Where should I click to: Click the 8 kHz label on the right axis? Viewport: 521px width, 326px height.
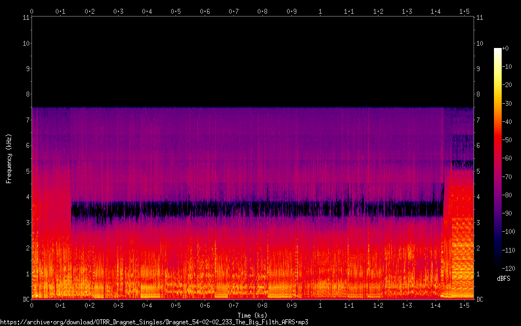coord(479,94)
